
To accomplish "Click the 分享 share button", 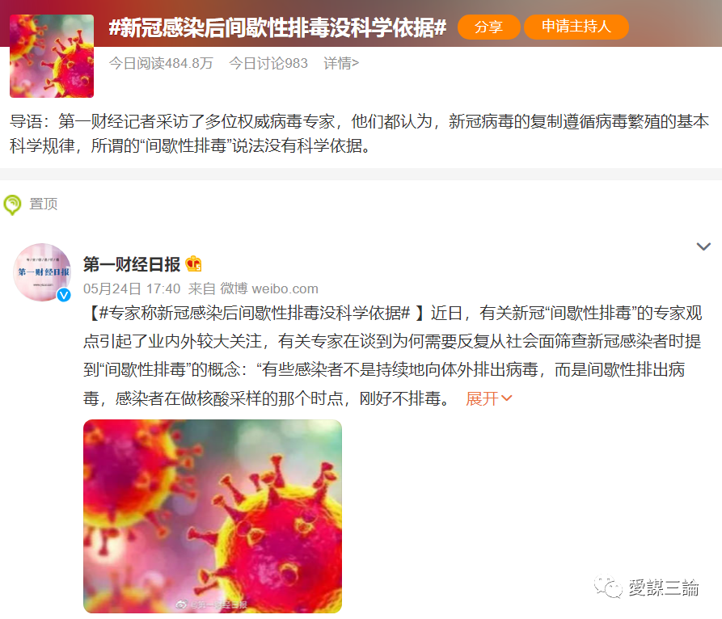I will [x=489, y=27].
